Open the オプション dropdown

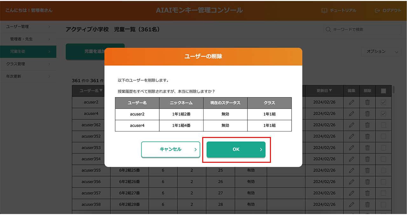point(381,52)
